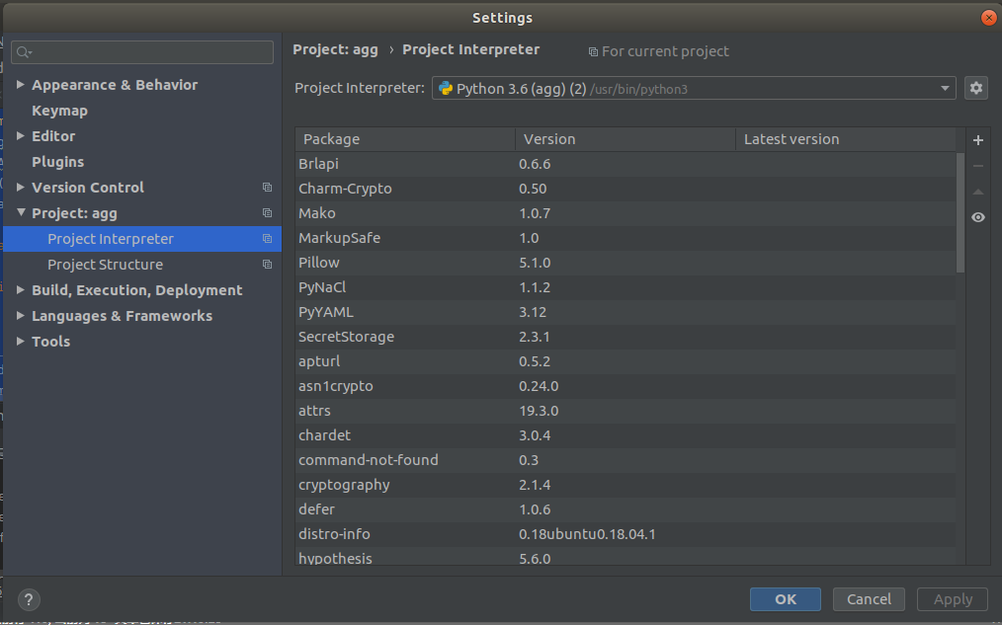Click the per-project icon beside Project: agg
The image size is (1002, 625).
267,213
